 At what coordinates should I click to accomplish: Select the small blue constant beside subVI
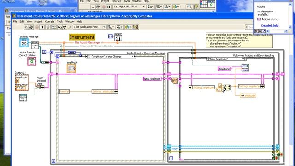[x=111, y=36]
